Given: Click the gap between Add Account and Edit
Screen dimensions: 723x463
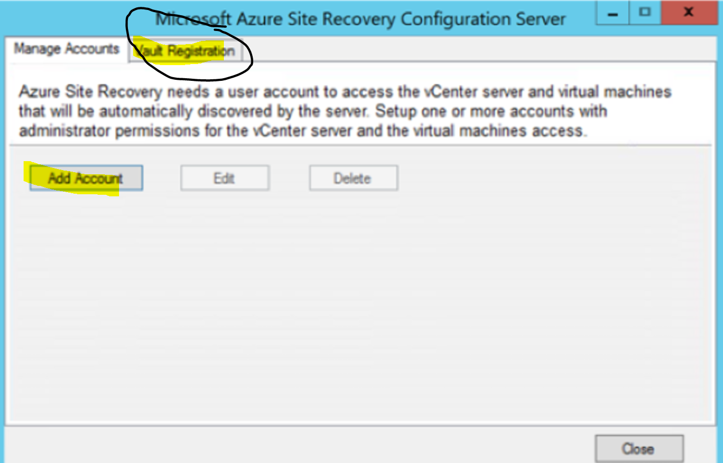Looking at the screenshot, I should click(161, 178).
